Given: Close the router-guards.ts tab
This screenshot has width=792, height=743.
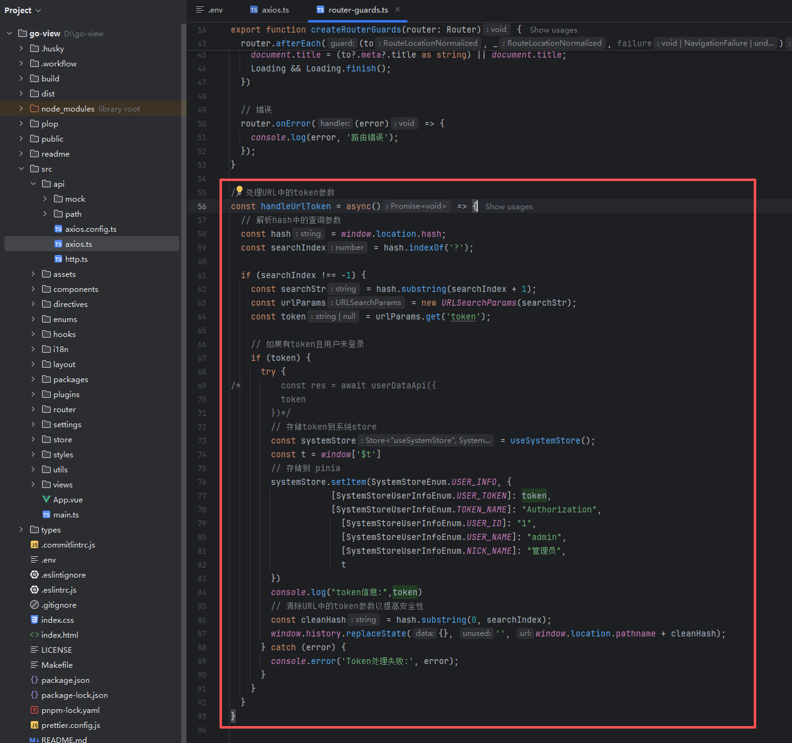Looking at the screenshot, I should click(x=398, y=9).
